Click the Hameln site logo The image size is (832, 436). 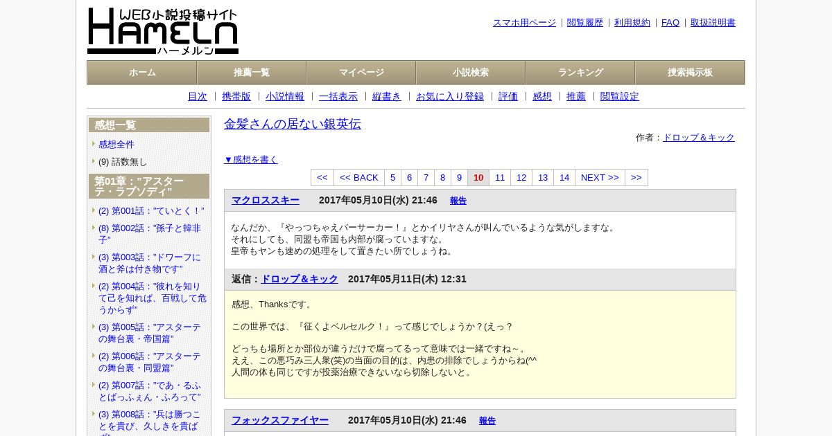(x=163, y=31)
